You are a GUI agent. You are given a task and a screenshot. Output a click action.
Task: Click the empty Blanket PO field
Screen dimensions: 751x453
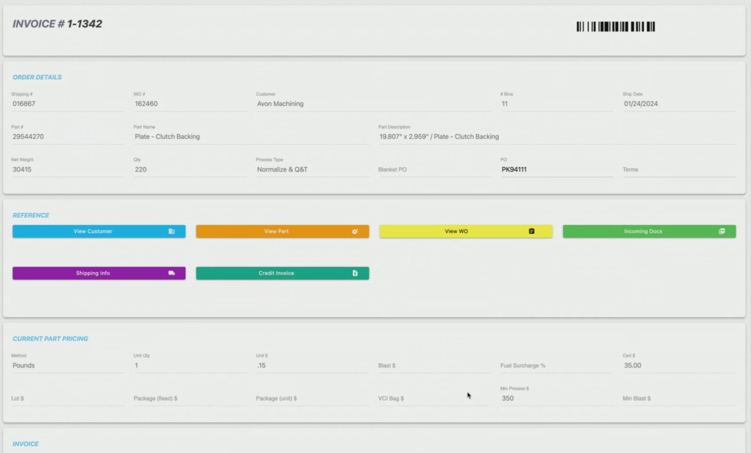click(434, 169)
